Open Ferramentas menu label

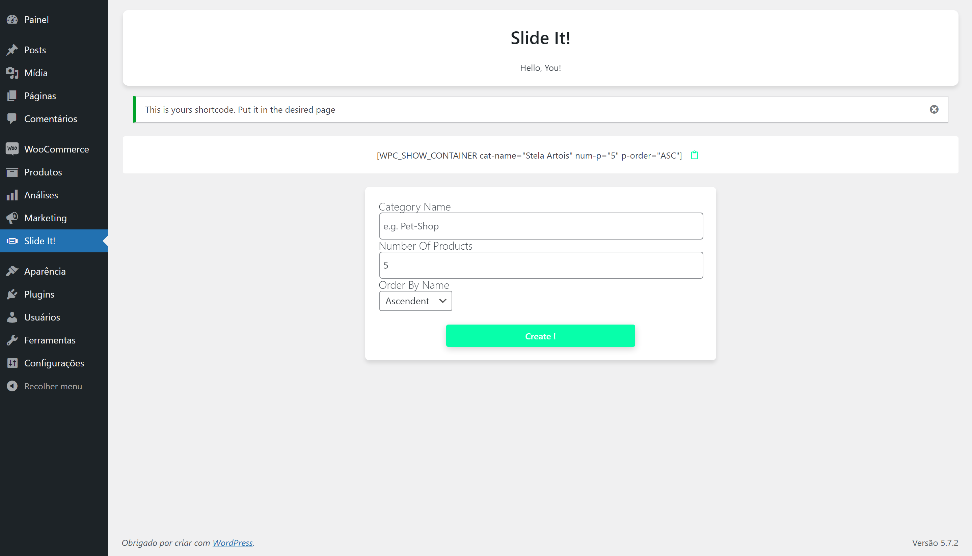[x=50, y=340]
